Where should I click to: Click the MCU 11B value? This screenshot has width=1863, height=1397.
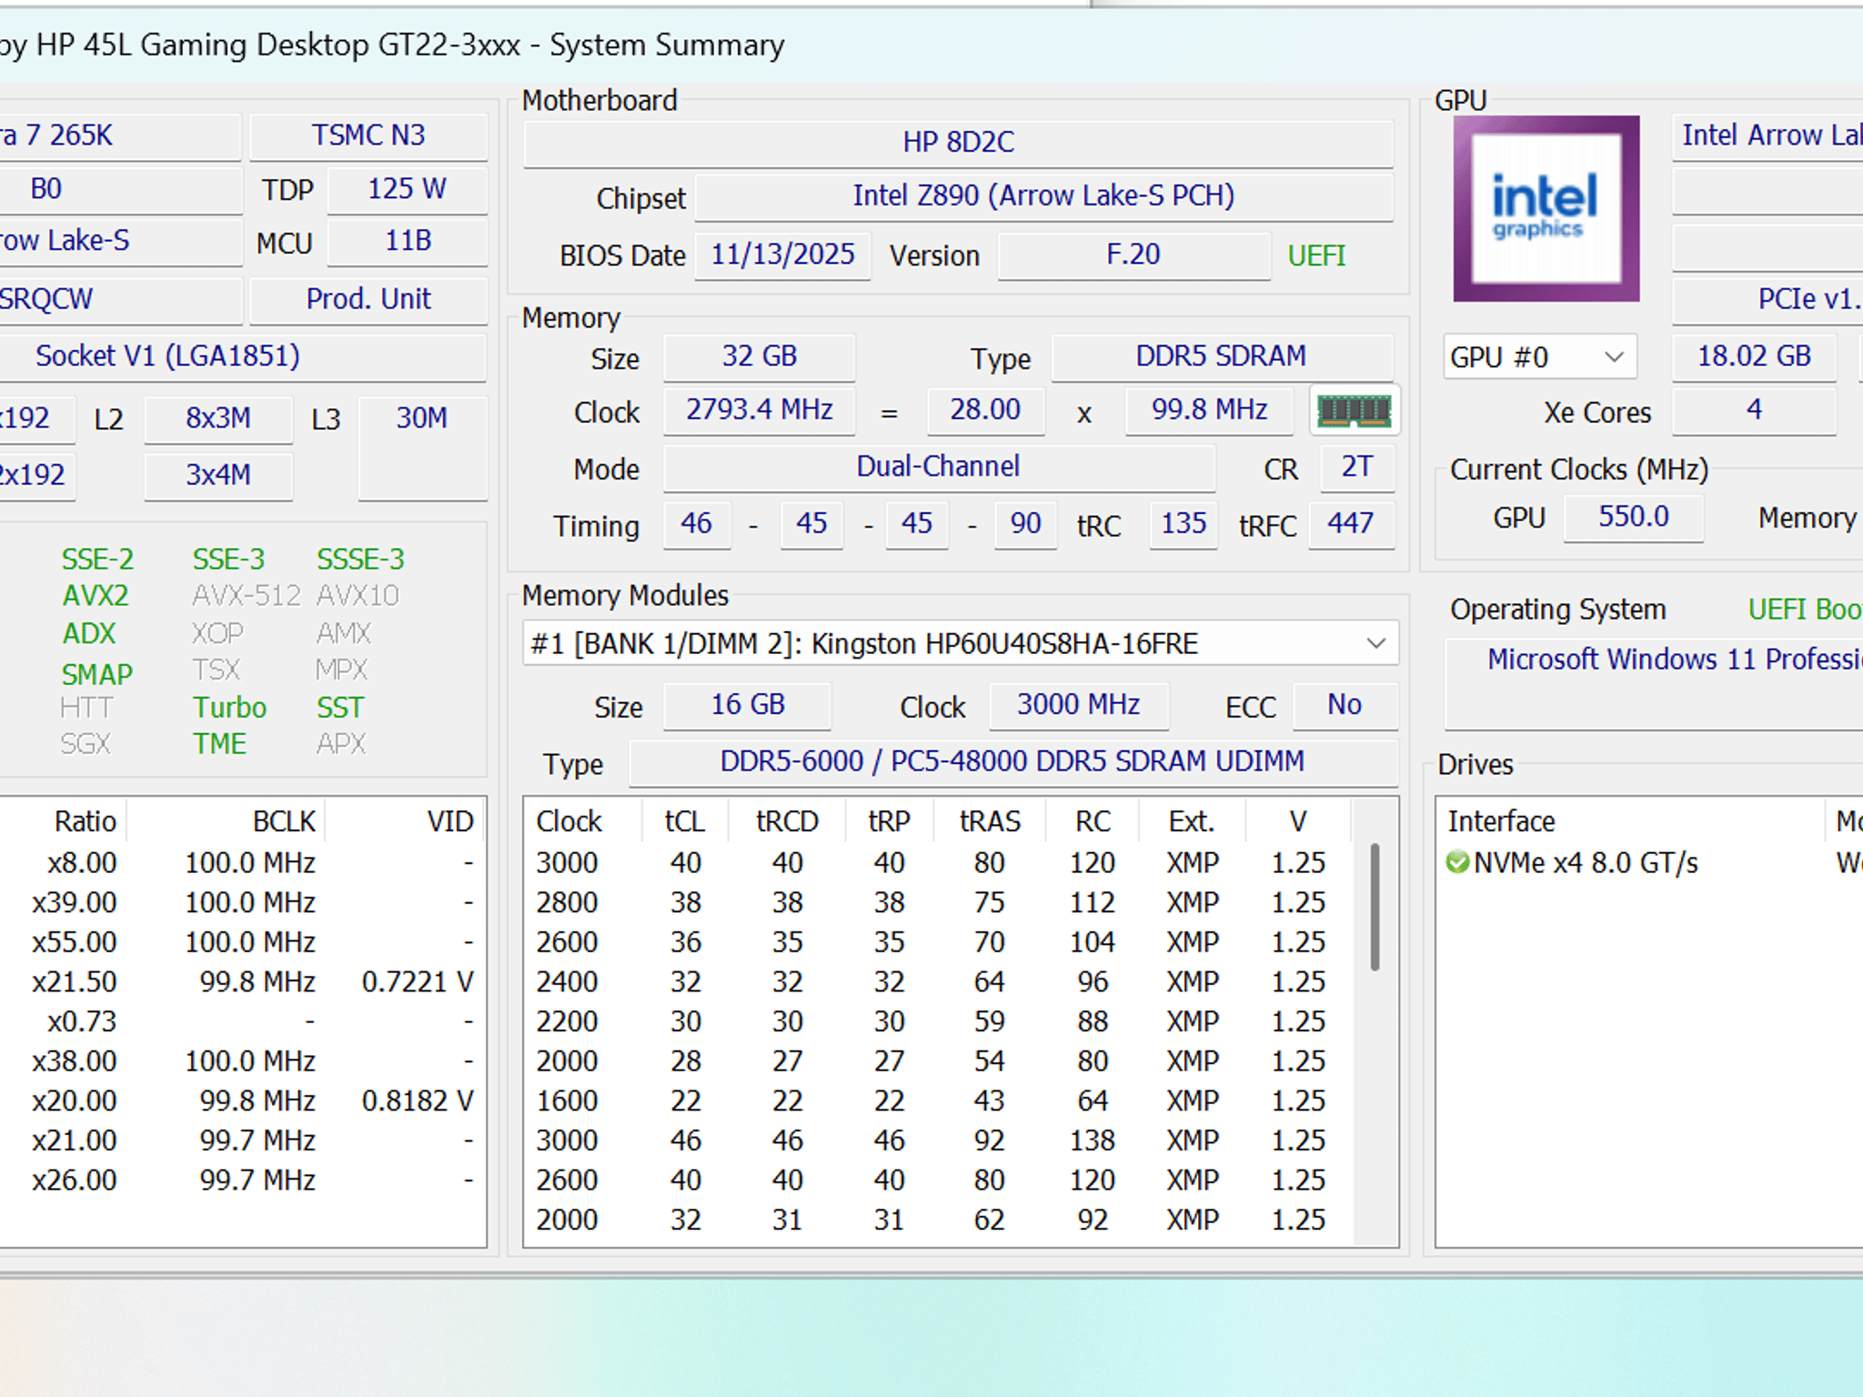pos(407,242)
